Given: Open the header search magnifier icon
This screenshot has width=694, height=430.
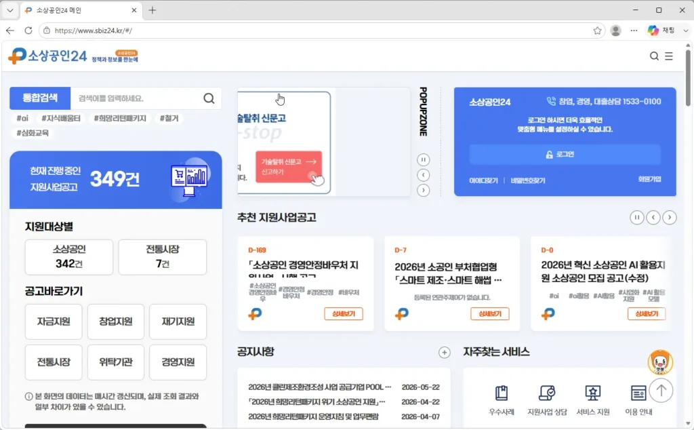Looking at the screenshot, I should [x=654, y=56].
